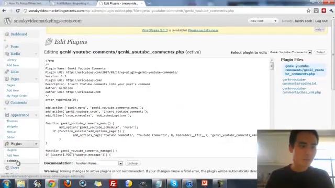Click the Lookup button
The width and height of the screenshot is (335, 188).
[x=132, y=163]
